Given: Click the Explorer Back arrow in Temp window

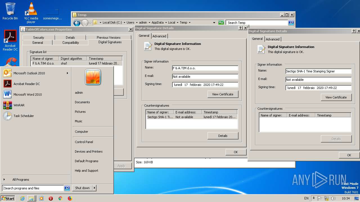Looking at the screenshot, I should 77,23.
